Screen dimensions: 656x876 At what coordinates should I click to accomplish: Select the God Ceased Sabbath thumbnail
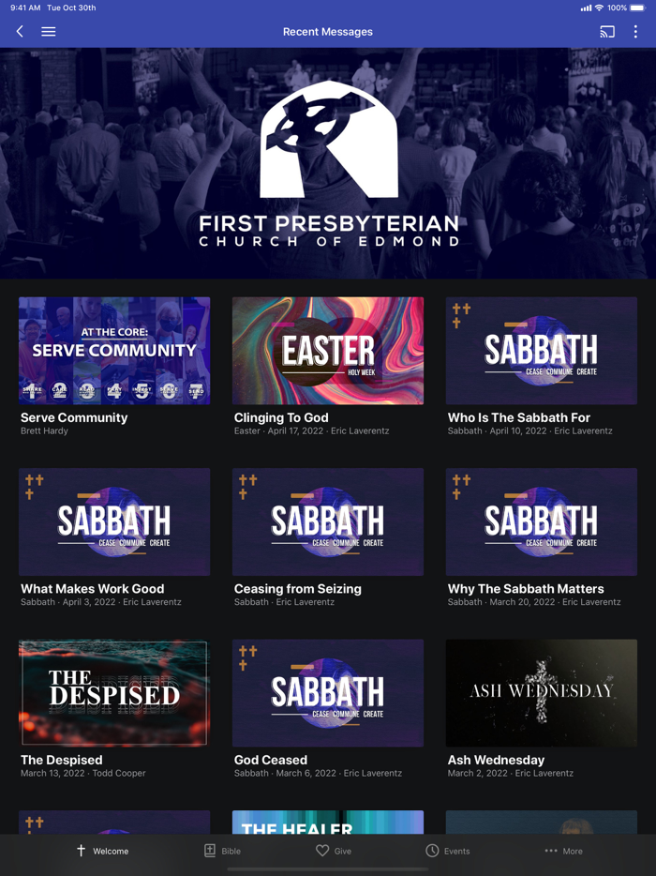328,693
